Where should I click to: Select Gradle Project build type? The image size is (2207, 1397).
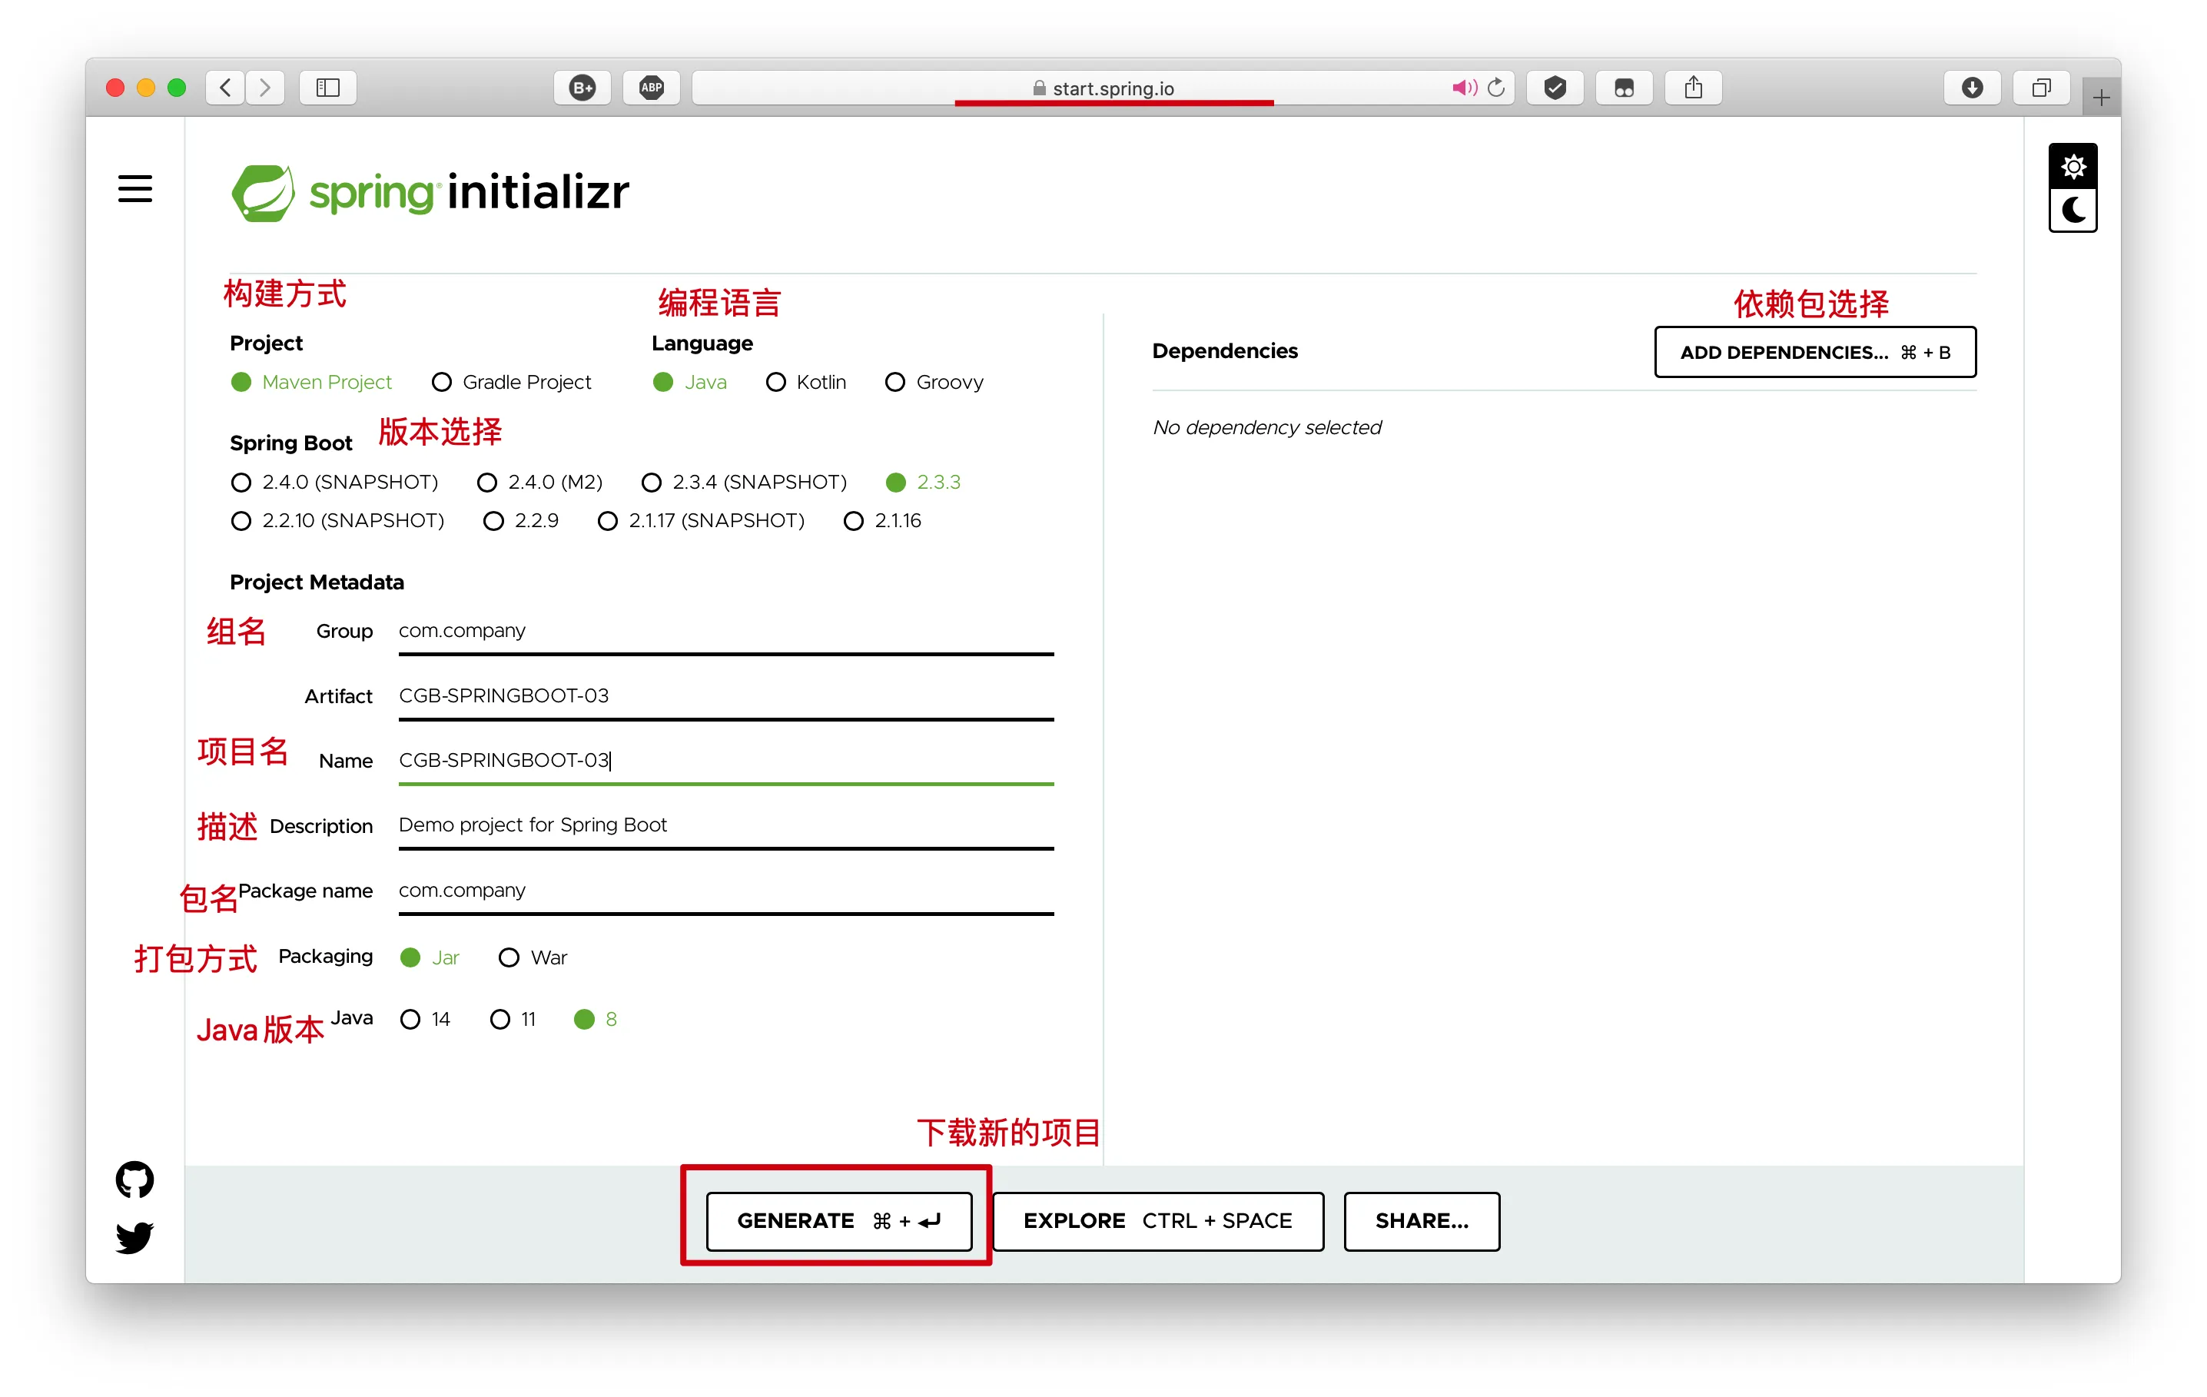(x=512, y=382)
